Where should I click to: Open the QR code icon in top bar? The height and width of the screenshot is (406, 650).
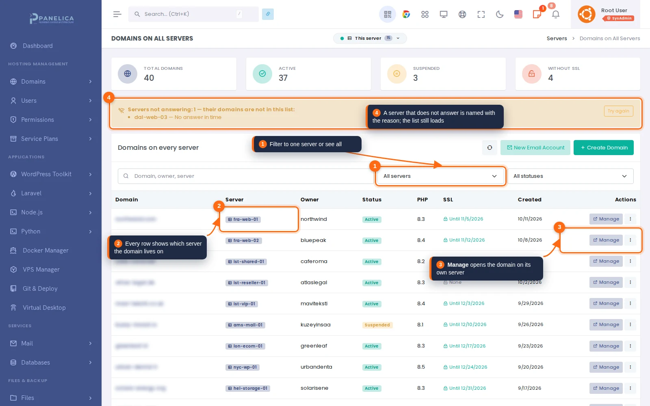click(x=388, y=14)
